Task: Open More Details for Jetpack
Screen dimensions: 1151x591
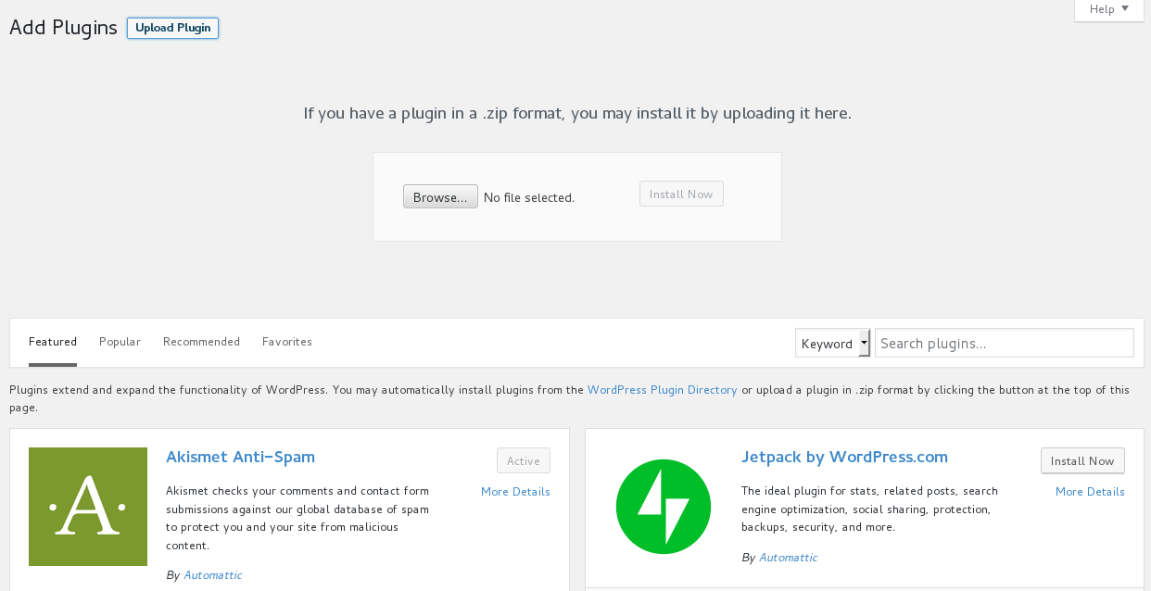Action: coord(1090,491)
